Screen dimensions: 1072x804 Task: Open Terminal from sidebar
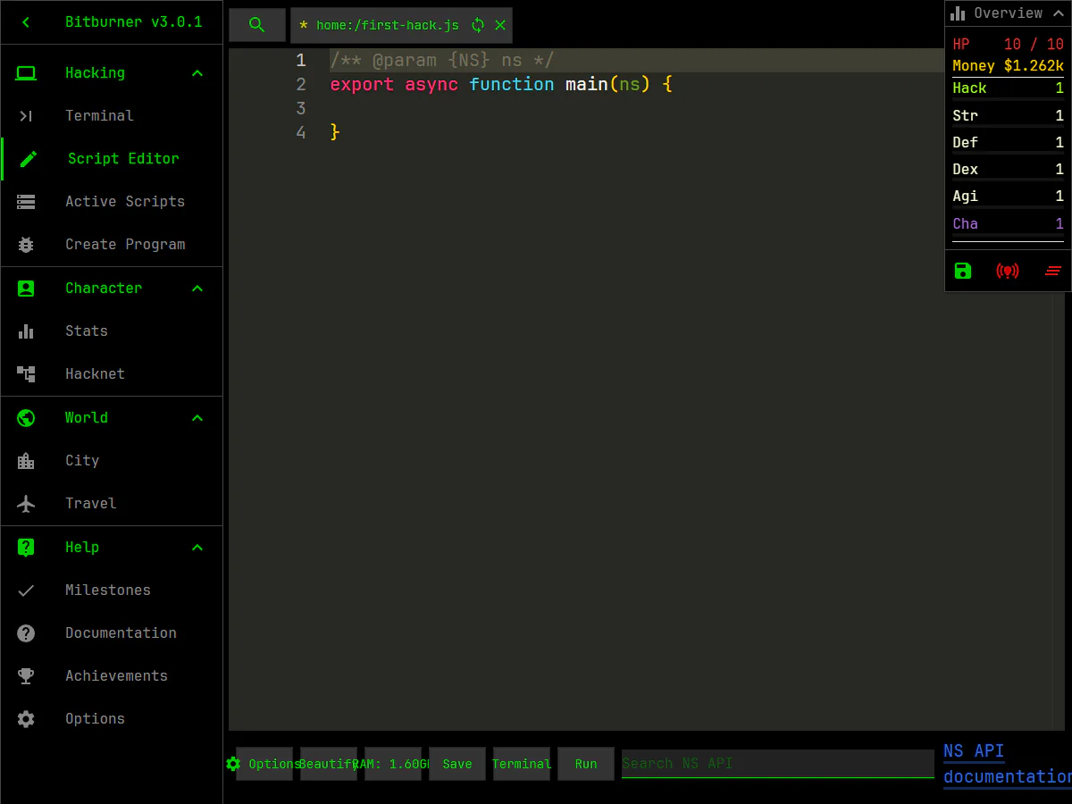coord(112,116)
